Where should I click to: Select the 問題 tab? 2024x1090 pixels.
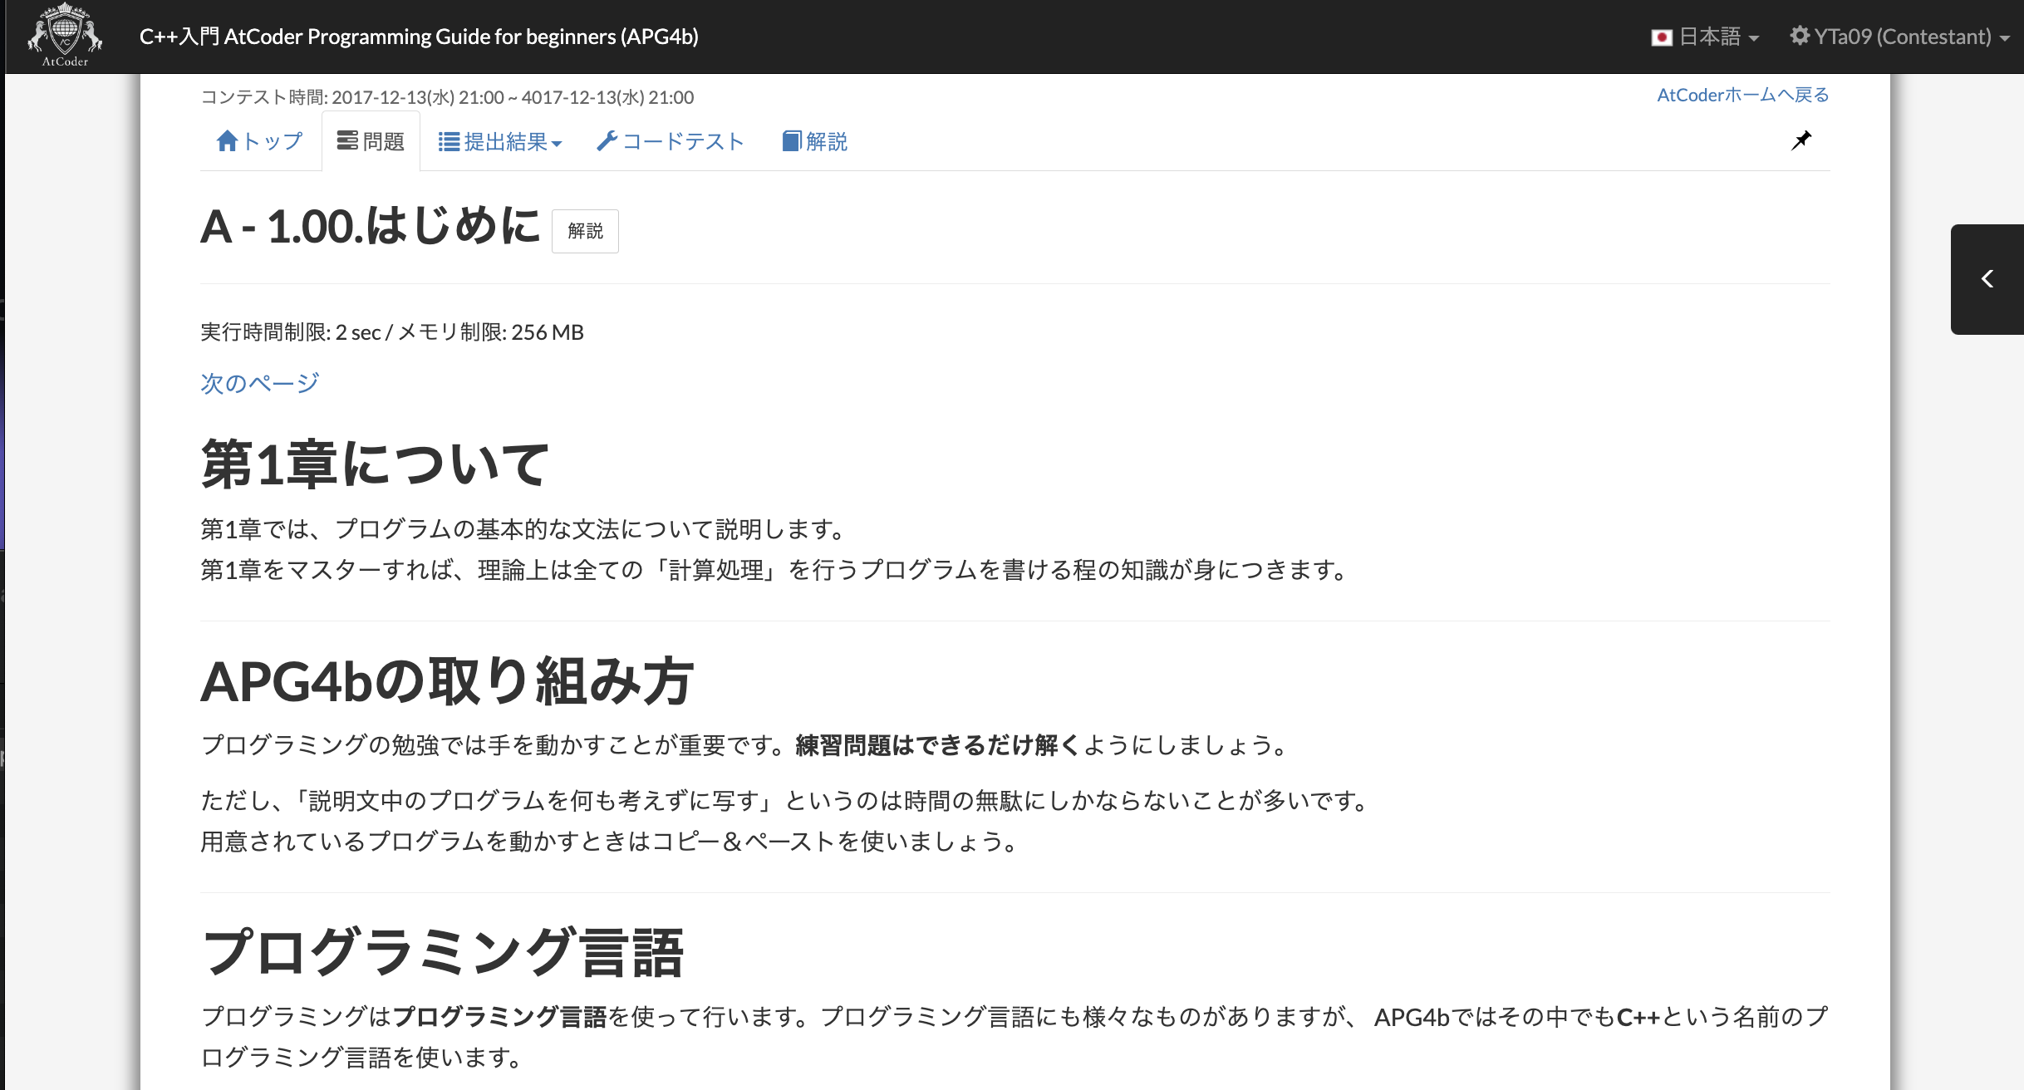click(371, 142)
